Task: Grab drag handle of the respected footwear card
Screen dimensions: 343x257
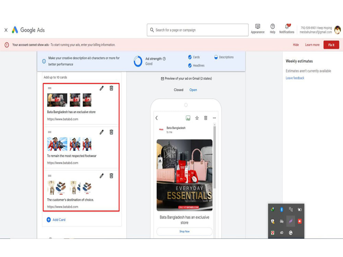Action: [50, 132]
